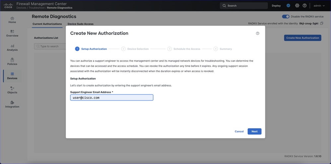The image size is (331, 164).
Task: Select step 3 Schedule the Access
Action: 184,49
